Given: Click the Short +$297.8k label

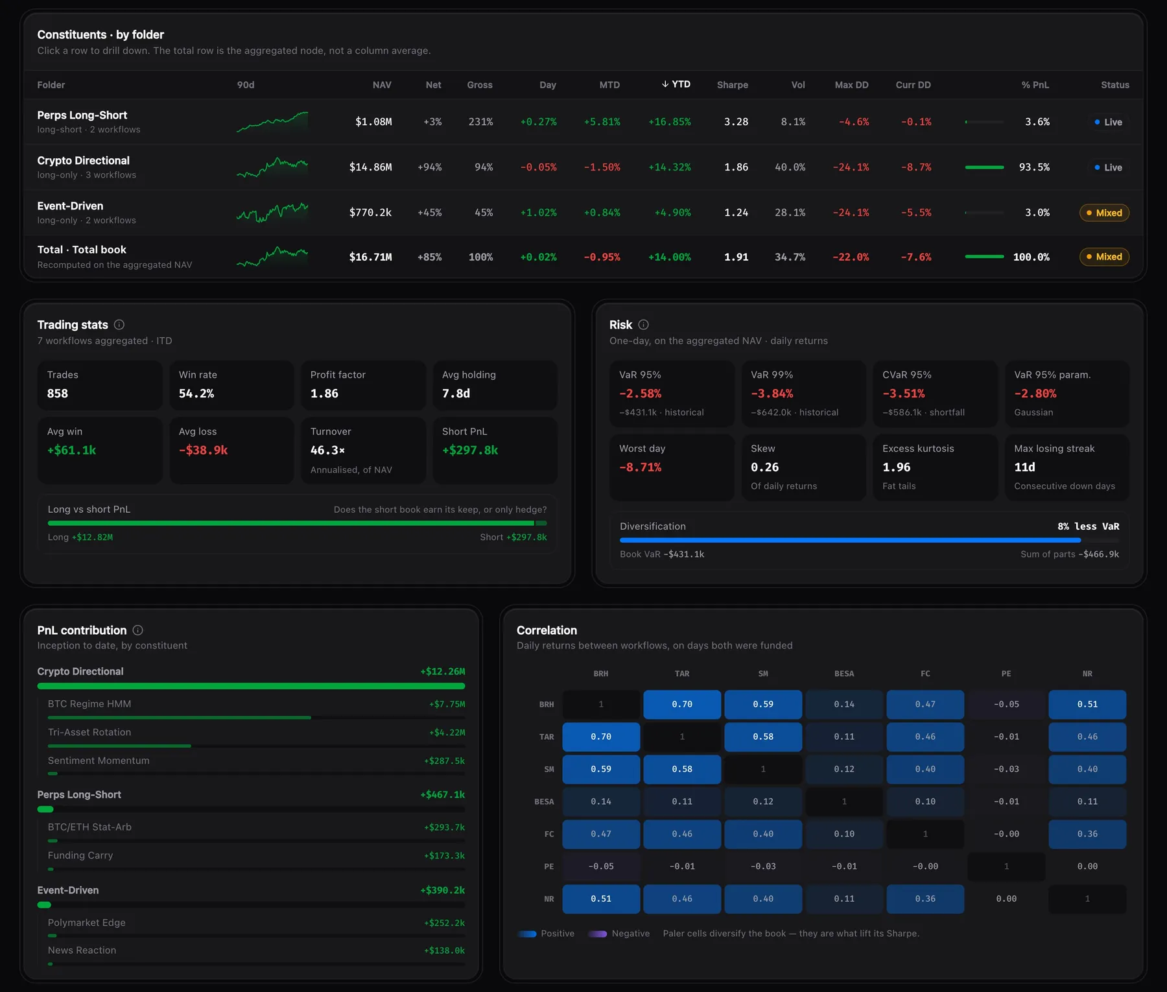Looking at the screenshot, I should tap(513, 537).
